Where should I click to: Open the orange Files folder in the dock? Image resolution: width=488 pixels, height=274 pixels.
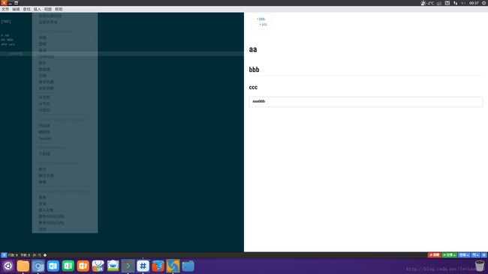point(23,266)
